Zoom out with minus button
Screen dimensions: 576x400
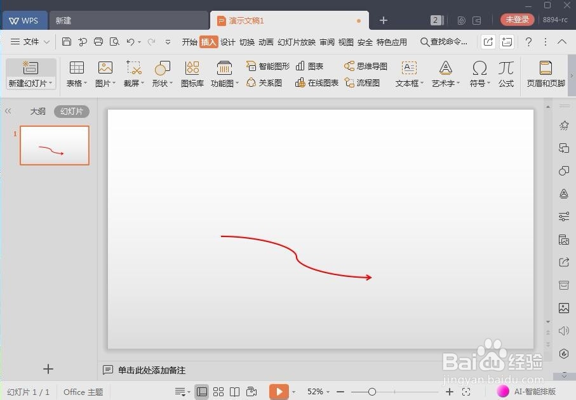point(340,392)
